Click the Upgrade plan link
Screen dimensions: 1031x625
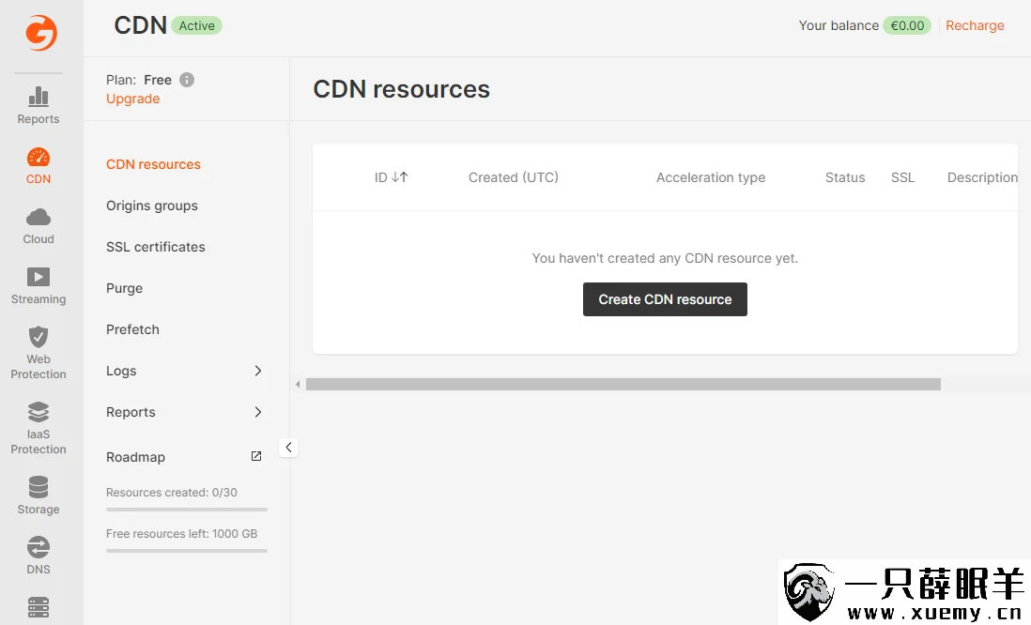[132, 99]
